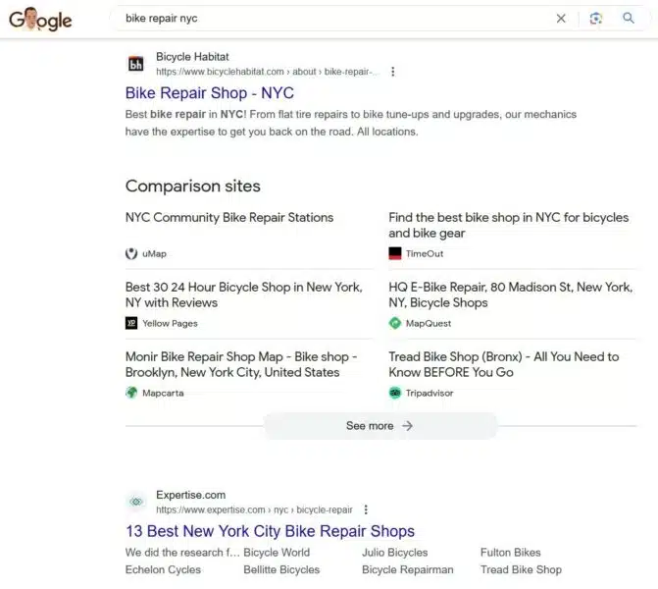This screenshot has height=589, width=658.
Task: Click the TimeOut site icon
Action: pos(395,253)
